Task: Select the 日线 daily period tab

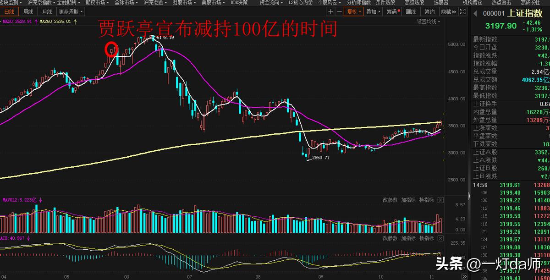Action: [x=9, y=12]
